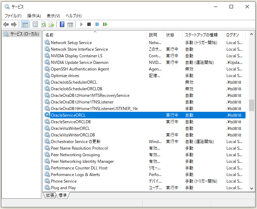Screen dimensions: 257x209
Task: Click the gear icon of OracleVssWriterORCL
Action: 47,128
